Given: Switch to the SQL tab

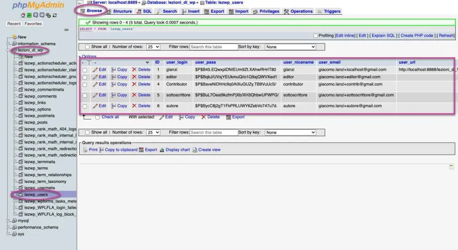Looking at the screenshot, I should coord(144,11).
